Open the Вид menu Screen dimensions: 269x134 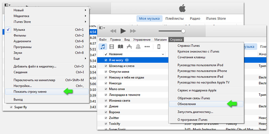click(127, 40)
